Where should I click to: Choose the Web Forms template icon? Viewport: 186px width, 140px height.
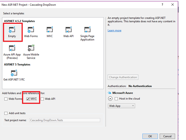31,30
